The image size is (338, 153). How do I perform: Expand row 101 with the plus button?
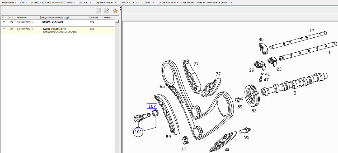tap(15, 22)
